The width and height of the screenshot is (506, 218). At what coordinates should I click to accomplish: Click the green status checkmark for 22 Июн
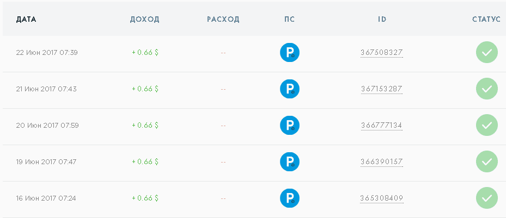click(x=486, y=52)
